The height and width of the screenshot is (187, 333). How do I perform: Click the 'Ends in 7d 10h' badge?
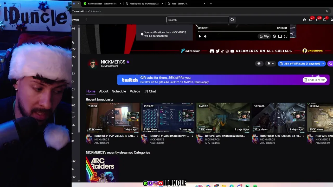[x=315, y=80]
